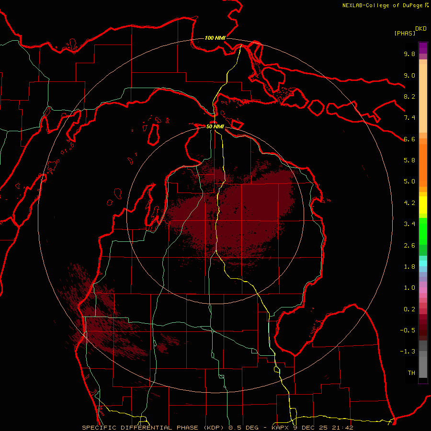Click the KAPX 9 DEC 25 21:42 timestamp

(312, 428)
